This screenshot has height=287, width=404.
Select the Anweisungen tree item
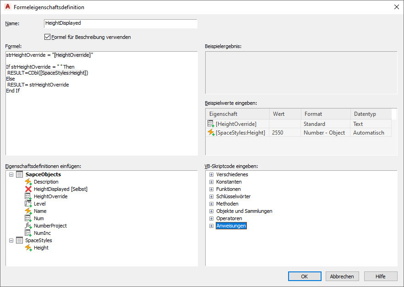231,226
